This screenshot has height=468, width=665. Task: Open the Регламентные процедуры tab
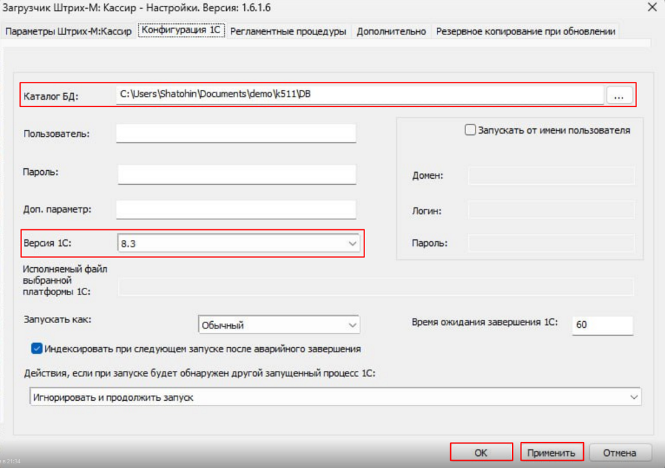pos(288,31)
